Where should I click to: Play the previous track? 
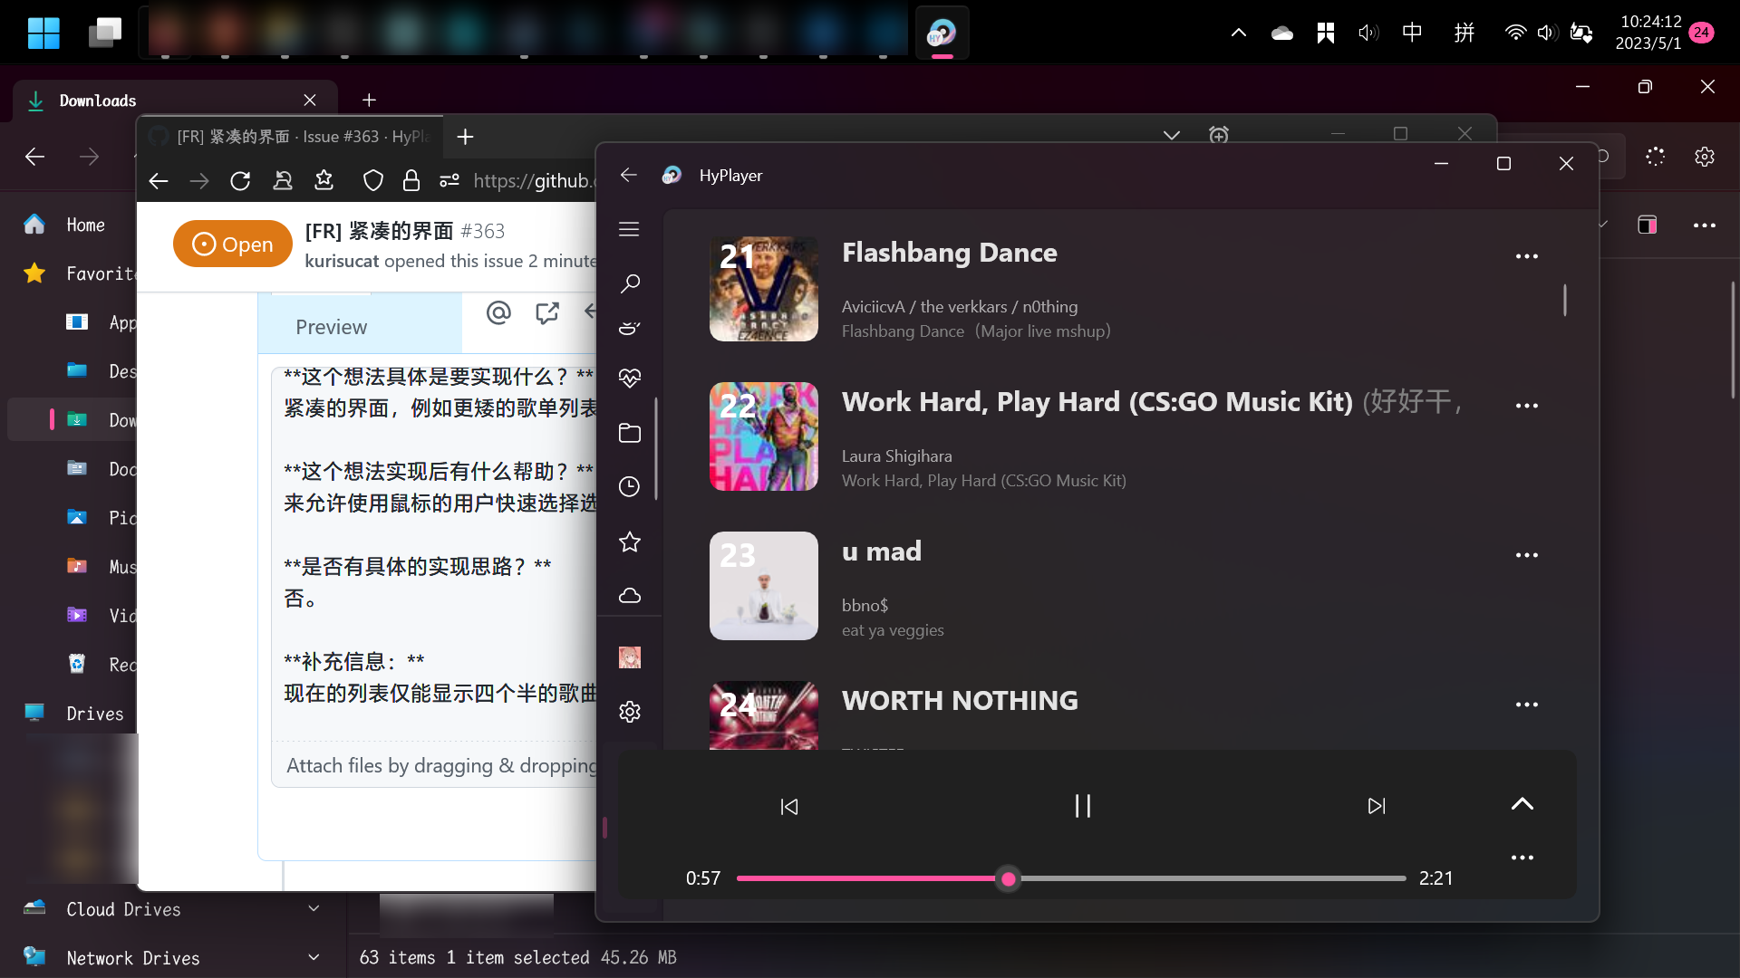(788, 805)
